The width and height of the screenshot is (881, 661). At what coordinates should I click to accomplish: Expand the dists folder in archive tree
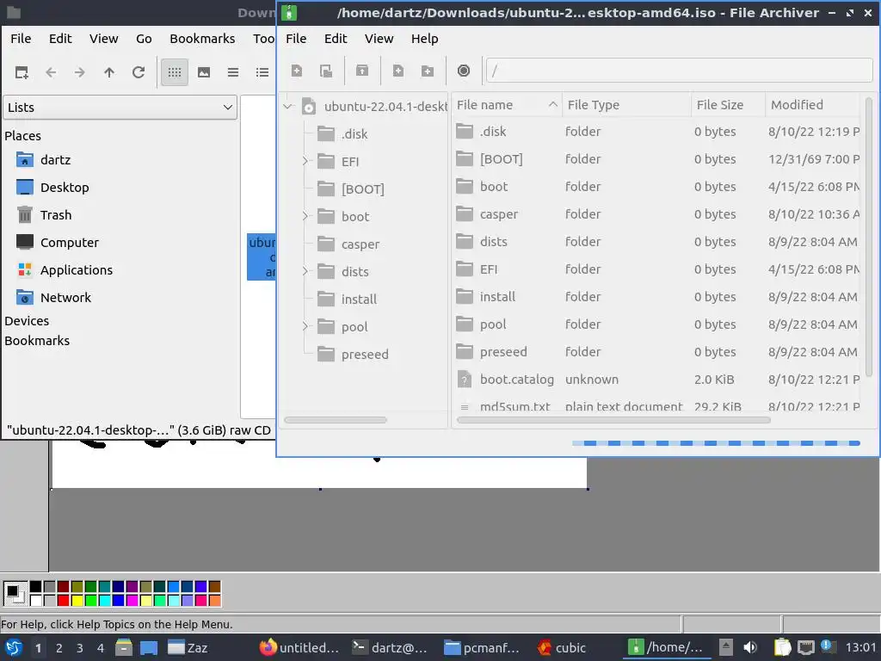coord(305,271)
